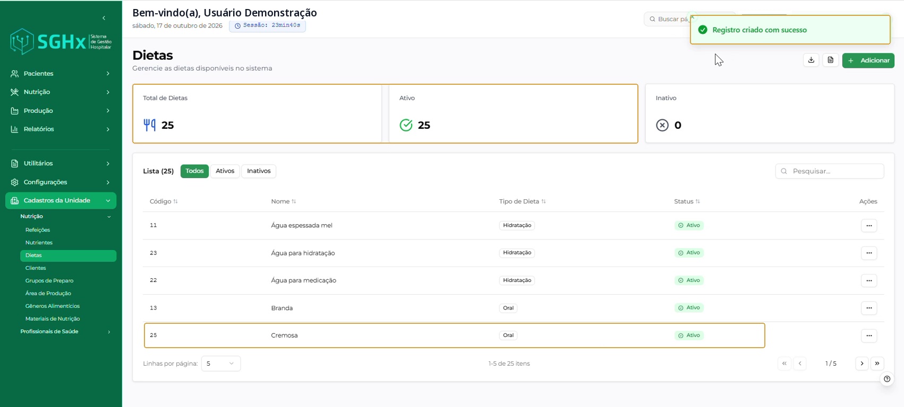Viewport: 904px width, 407px height.
Task: Jump to the first page of results
Action: (x=784, y=364)
